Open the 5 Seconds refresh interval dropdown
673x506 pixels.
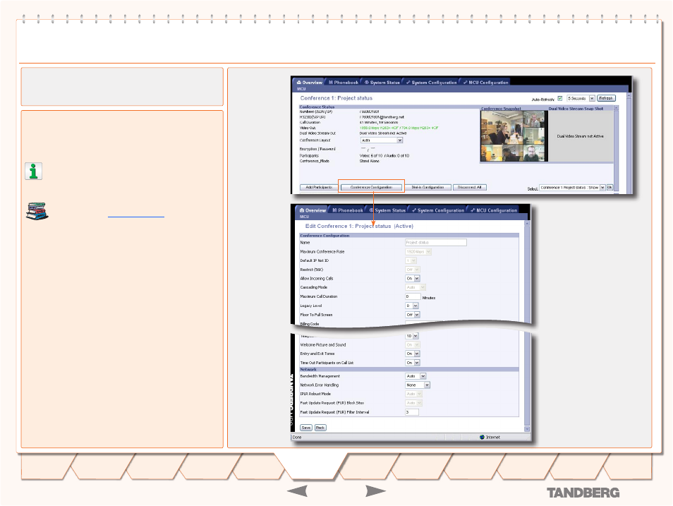(x=581, y=98)
